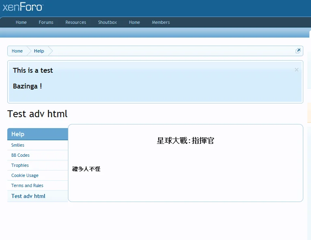The image size is (311, 240).
Task: Open the Resources tab
Action: [76, 22]
